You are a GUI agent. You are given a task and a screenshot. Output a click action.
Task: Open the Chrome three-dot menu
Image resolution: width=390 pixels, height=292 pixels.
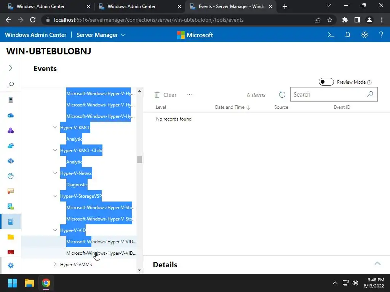point(382,20)
